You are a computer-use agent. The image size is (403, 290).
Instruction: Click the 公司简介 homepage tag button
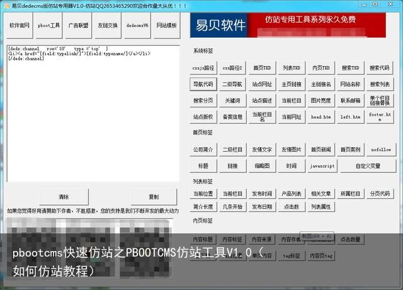click(x=203, y=150)
